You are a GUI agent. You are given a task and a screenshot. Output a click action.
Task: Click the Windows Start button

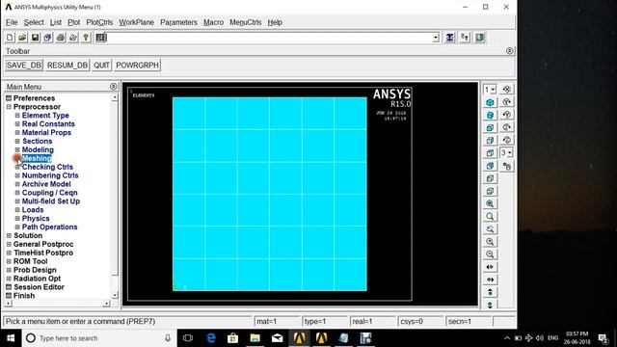pos(11,338)
